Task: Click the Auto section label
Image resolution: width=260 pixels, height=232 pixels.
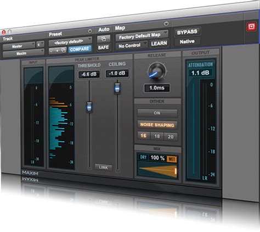Action: coord(104,30)
